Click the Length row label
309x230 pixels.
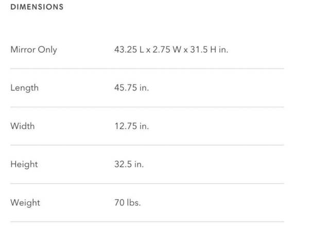click(24, 88)
